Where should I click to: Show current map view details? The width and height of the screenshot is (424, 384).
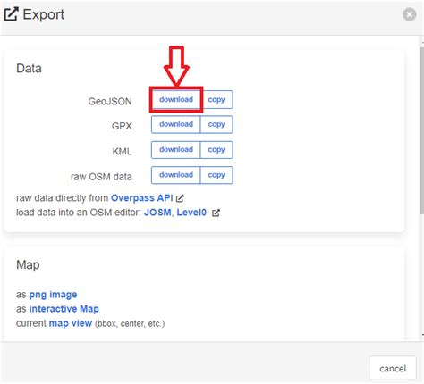click(71, 323)
